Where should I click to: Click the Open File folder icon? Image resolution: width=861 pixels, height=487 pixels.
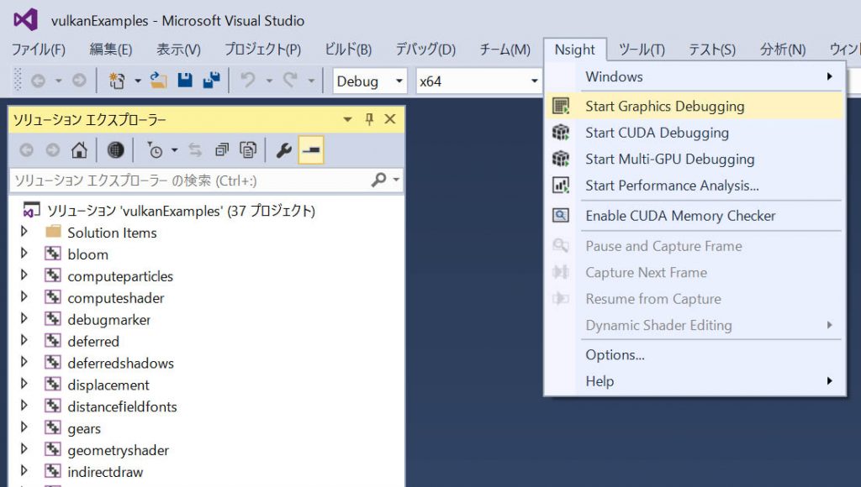pyautogui.click(x=158, y=81)
